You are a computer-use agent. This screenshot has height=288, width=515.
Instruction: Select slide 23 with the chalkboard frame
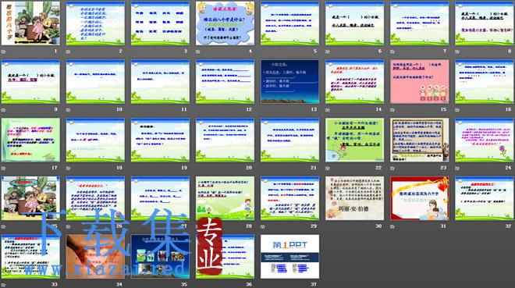420,140
